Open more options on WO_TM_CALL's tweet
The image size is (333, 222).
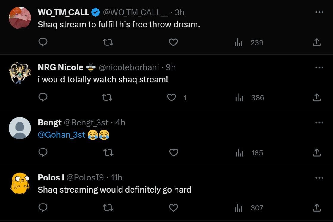319,12
